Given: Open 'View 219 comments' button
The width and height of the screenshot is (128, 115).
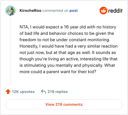Looking at the screenshot, I should [64, 104].
